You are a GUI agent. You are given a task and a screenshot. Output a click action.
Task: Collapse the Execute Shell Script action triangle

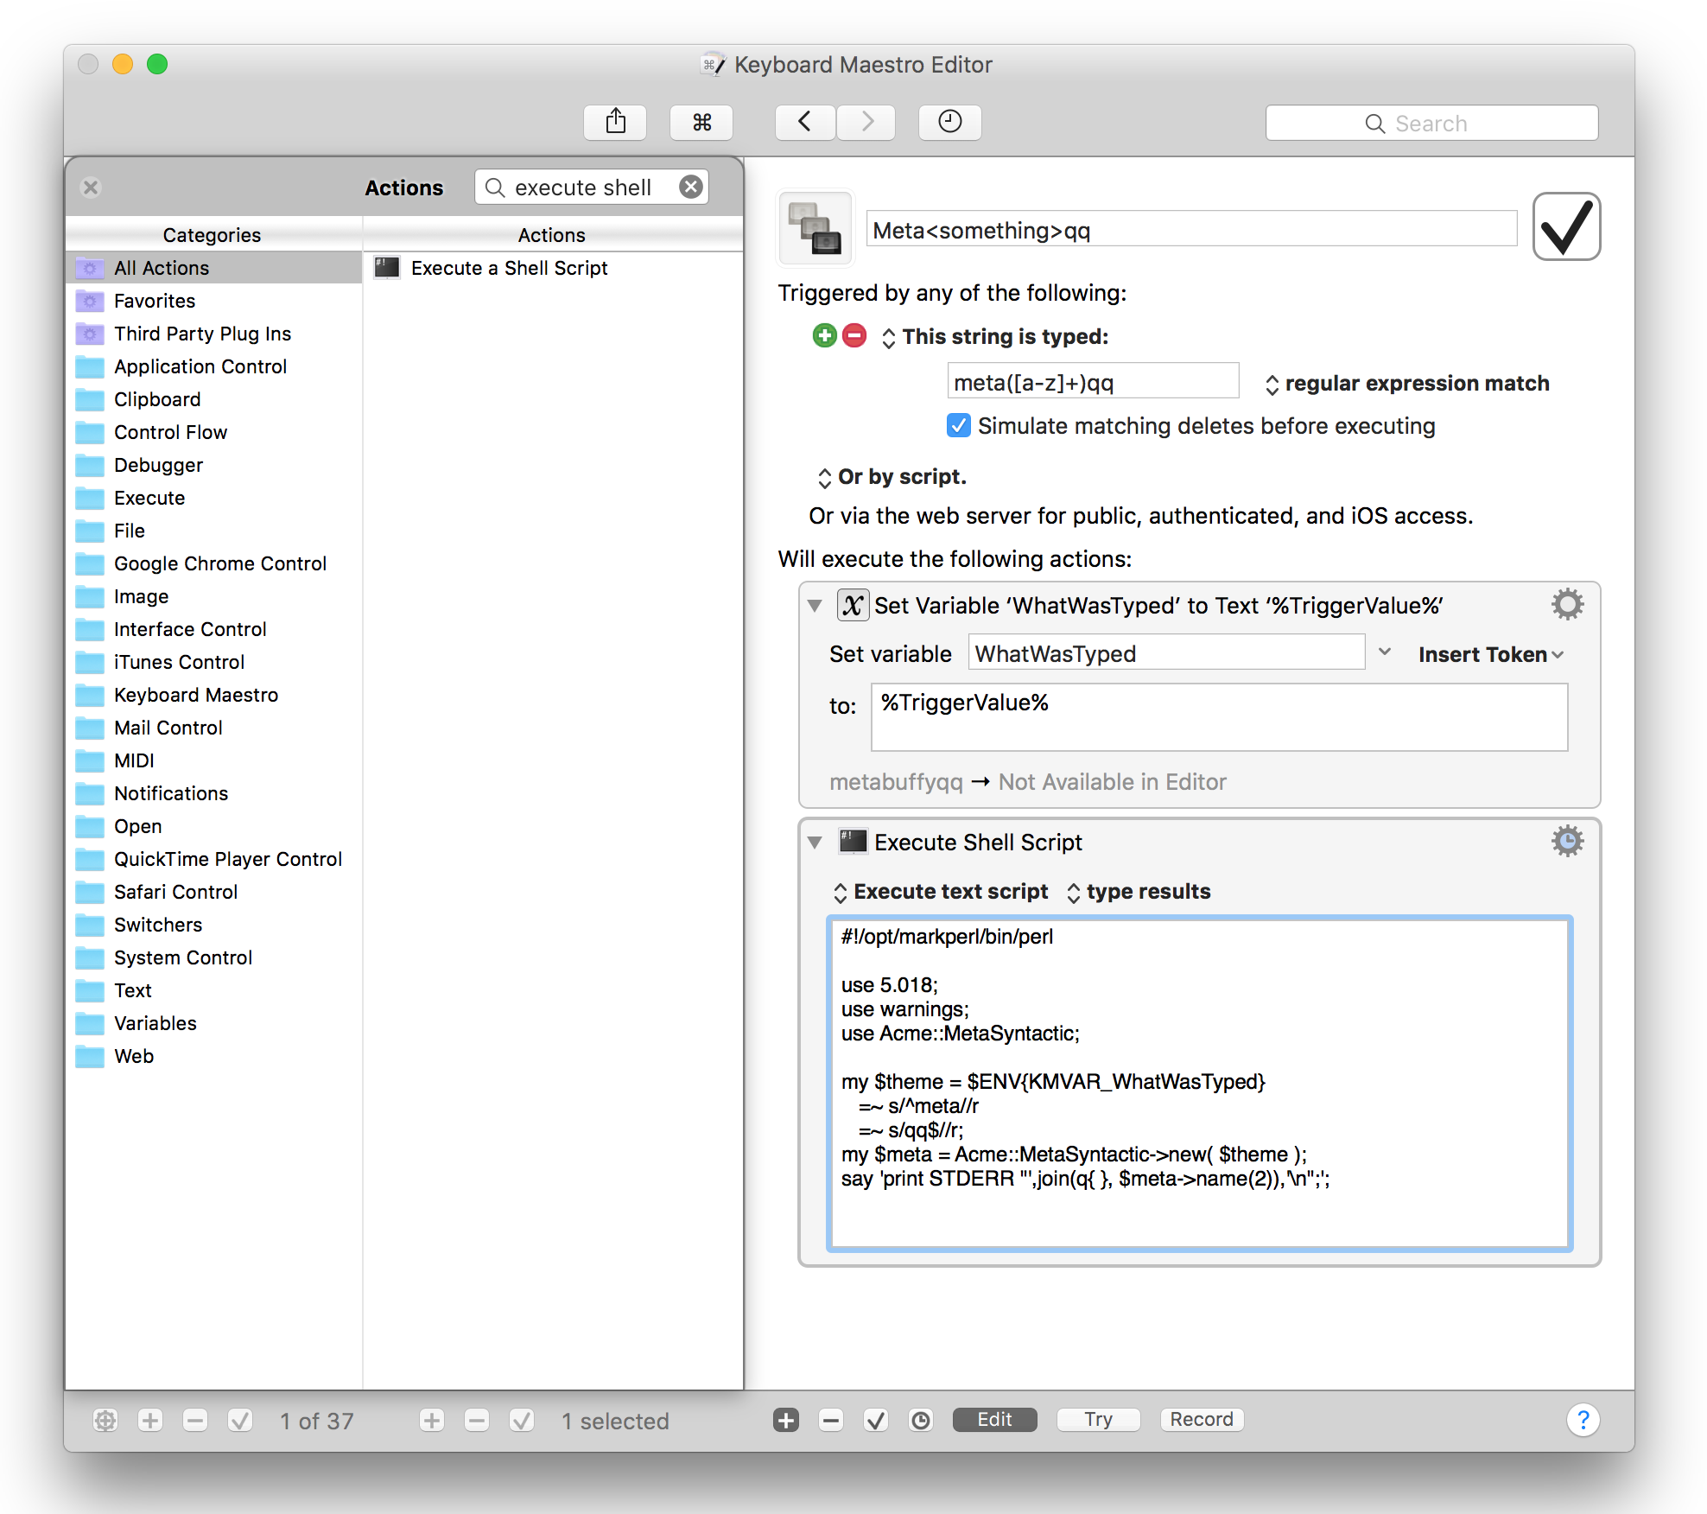pos(815,842)
